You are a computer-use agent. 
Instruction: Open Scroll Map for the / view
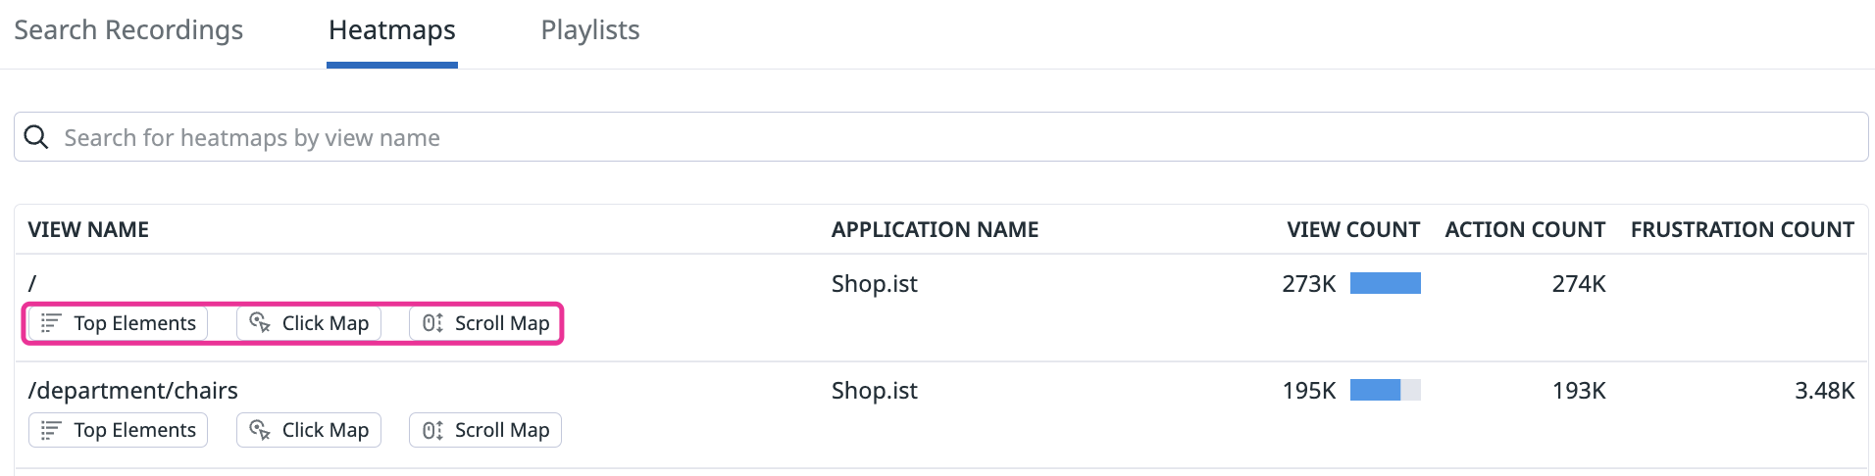pos(485,323)
